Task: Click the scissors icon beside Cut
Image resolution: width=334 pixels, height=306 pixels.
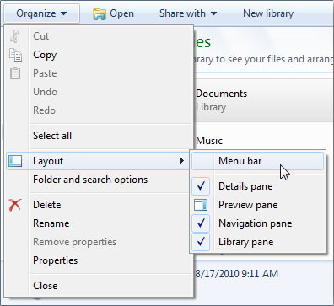Action: tap(15, 36)
